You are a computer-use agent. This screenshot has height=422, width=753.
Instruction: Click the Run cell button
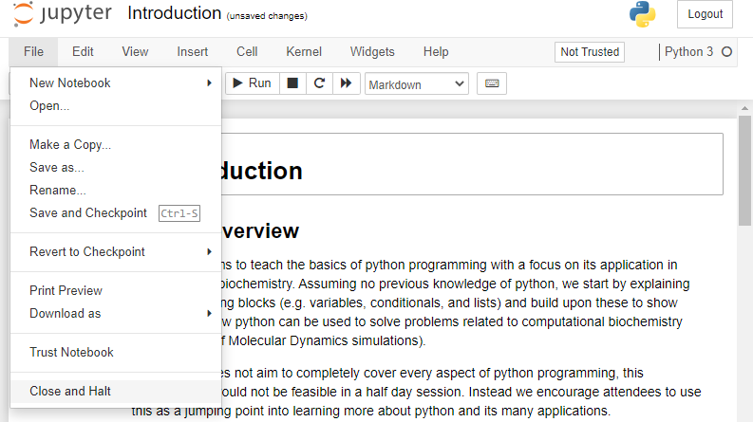(x=253, y=83)
